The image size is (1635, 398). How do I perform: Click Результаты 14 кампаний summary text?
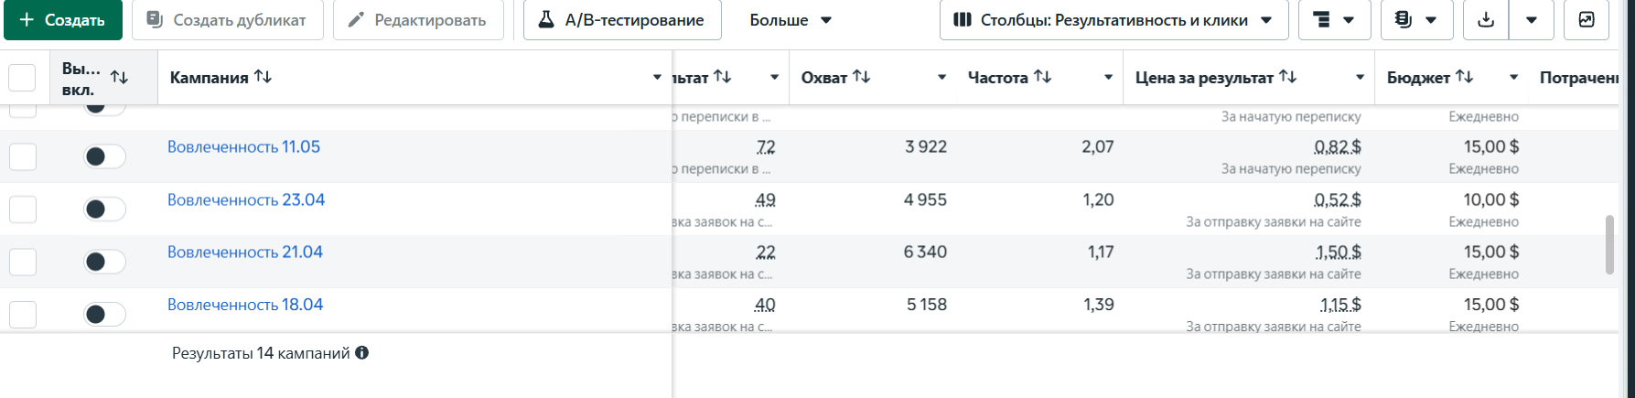[261, 353]
